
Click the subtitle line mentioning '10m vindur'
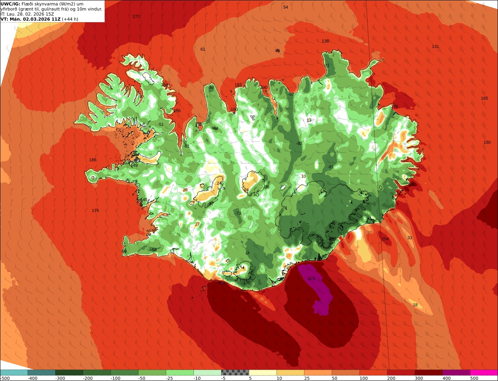point(52,9)
